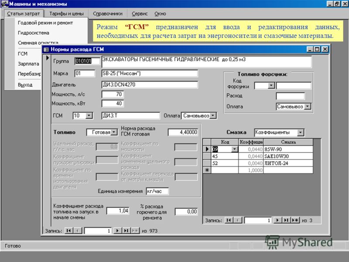The width and height of the screenshot is (349, 262).
Task: Click the Расход field in Топливо форсунки
Action: coord(290,96)
